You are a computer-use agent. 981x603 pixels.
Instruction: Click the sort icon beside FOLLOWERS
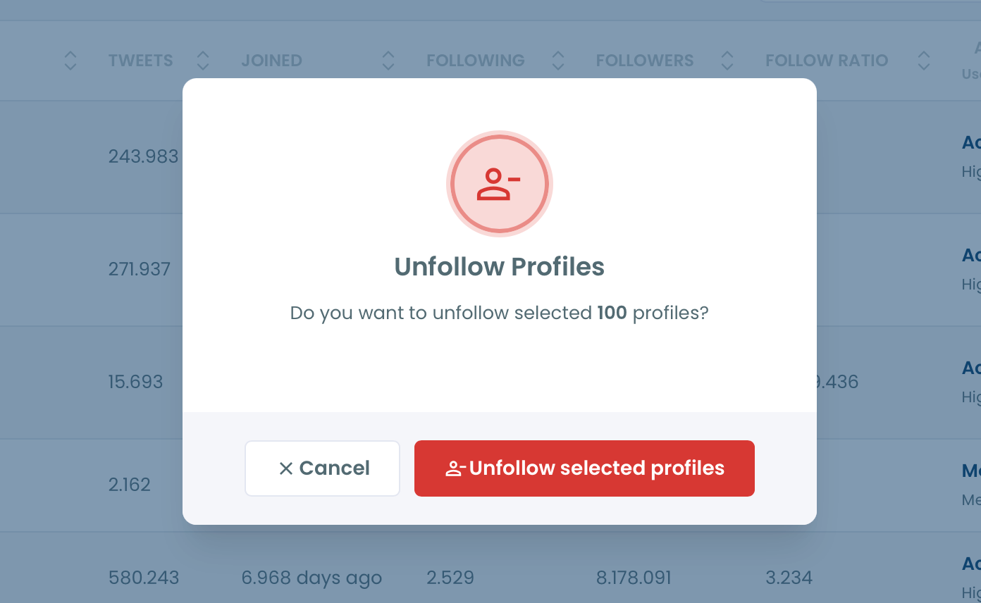[x=727, y=61]
